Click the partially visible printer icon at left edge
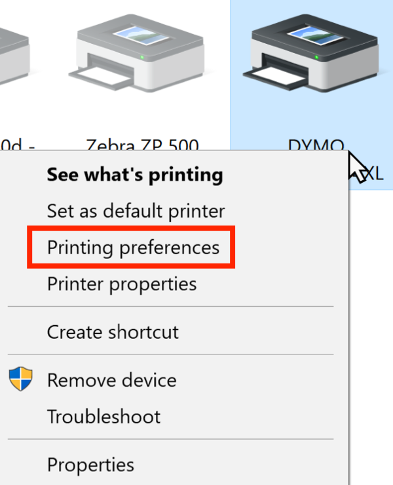Image resolution: width=393 pixels, height=485 pixels. [x=14, y=56]
